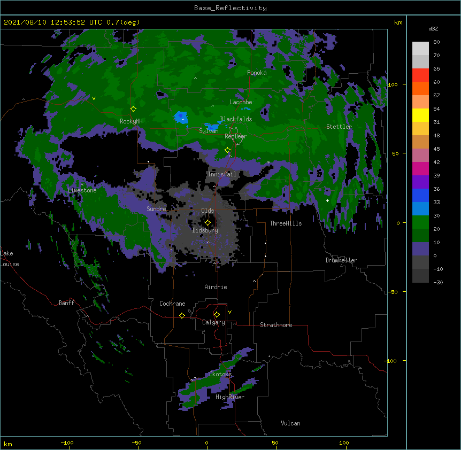Image resolution: width=461 pixels, height=450 pixels.
Task: Select the Ponoka city label
Action: pyautogui.click(x=257, y=73)
